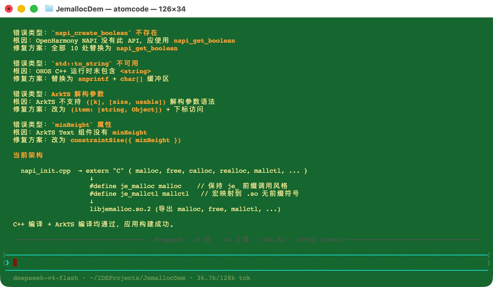The height and width of the screenshot is (287, 493).
Task: Click the '宏映射到 .so 无前缀符号' comment
Action: click(x=256, y=194)
